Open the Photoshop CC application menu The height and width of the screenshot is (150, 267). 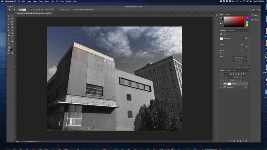tap(10, 1)
